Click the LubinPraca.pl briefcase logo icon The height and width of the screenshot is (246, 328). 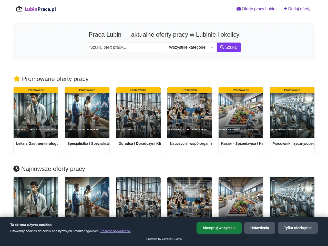point(19,9)
